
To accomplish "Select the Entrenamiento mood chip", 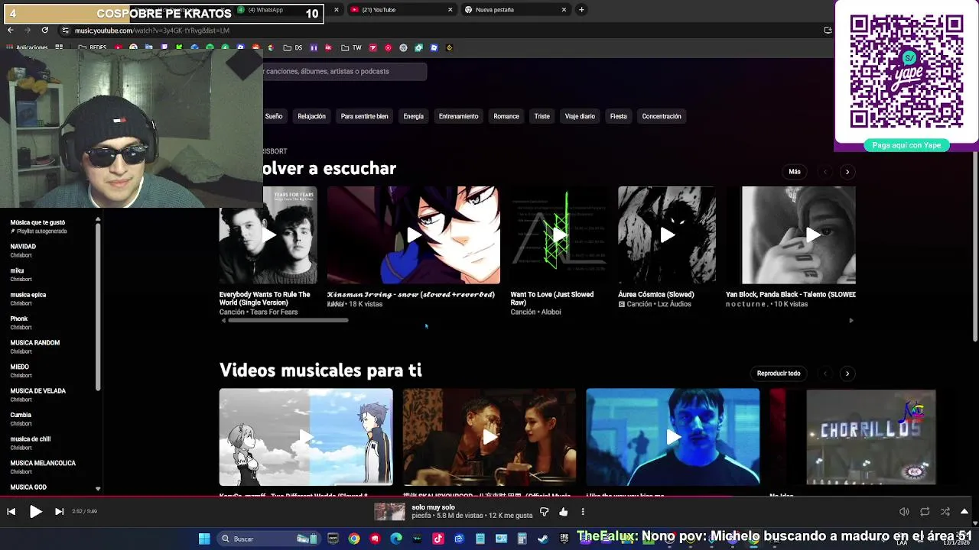I will click(x=458, y=116).
